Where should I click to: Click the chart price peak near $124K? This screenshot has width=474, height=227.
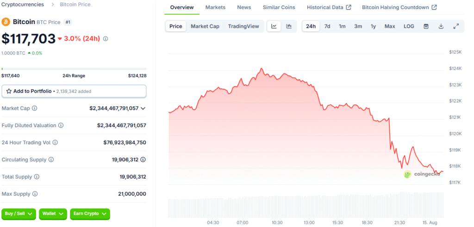[262, 68]
